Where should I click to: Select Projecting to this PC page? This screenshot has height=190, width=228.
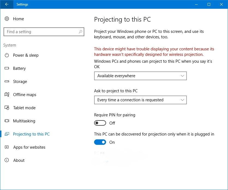31,134
